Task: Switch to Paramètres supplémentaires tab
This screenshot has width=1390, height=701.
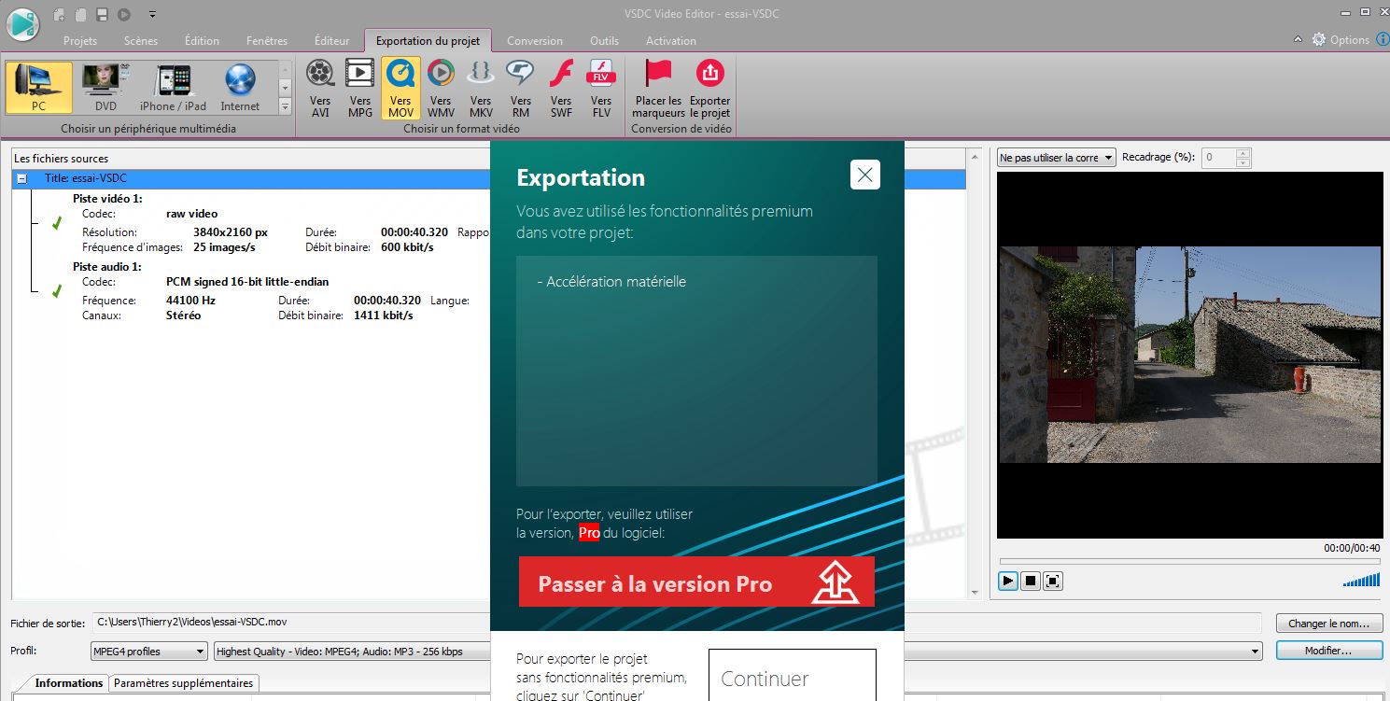Action: 183,683
